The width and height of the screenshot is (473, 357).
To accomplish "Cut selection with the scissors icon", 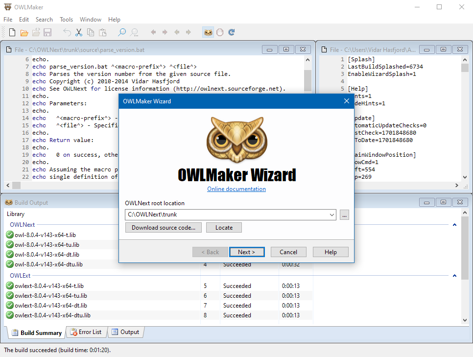I will pyautogui.click(x=79, y=32).
